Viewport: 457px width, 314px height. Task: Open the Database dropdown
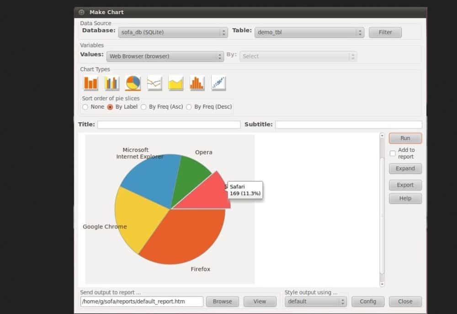[x=173, y=32]
